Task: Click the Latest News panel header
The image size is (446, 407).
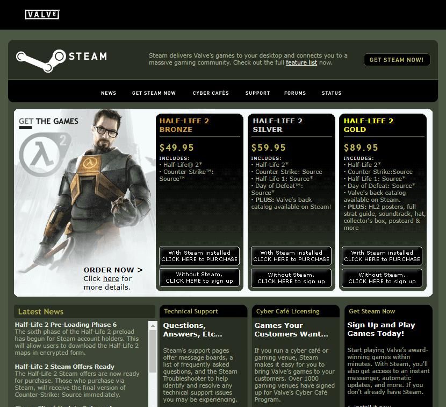Action: pos(84,312)
